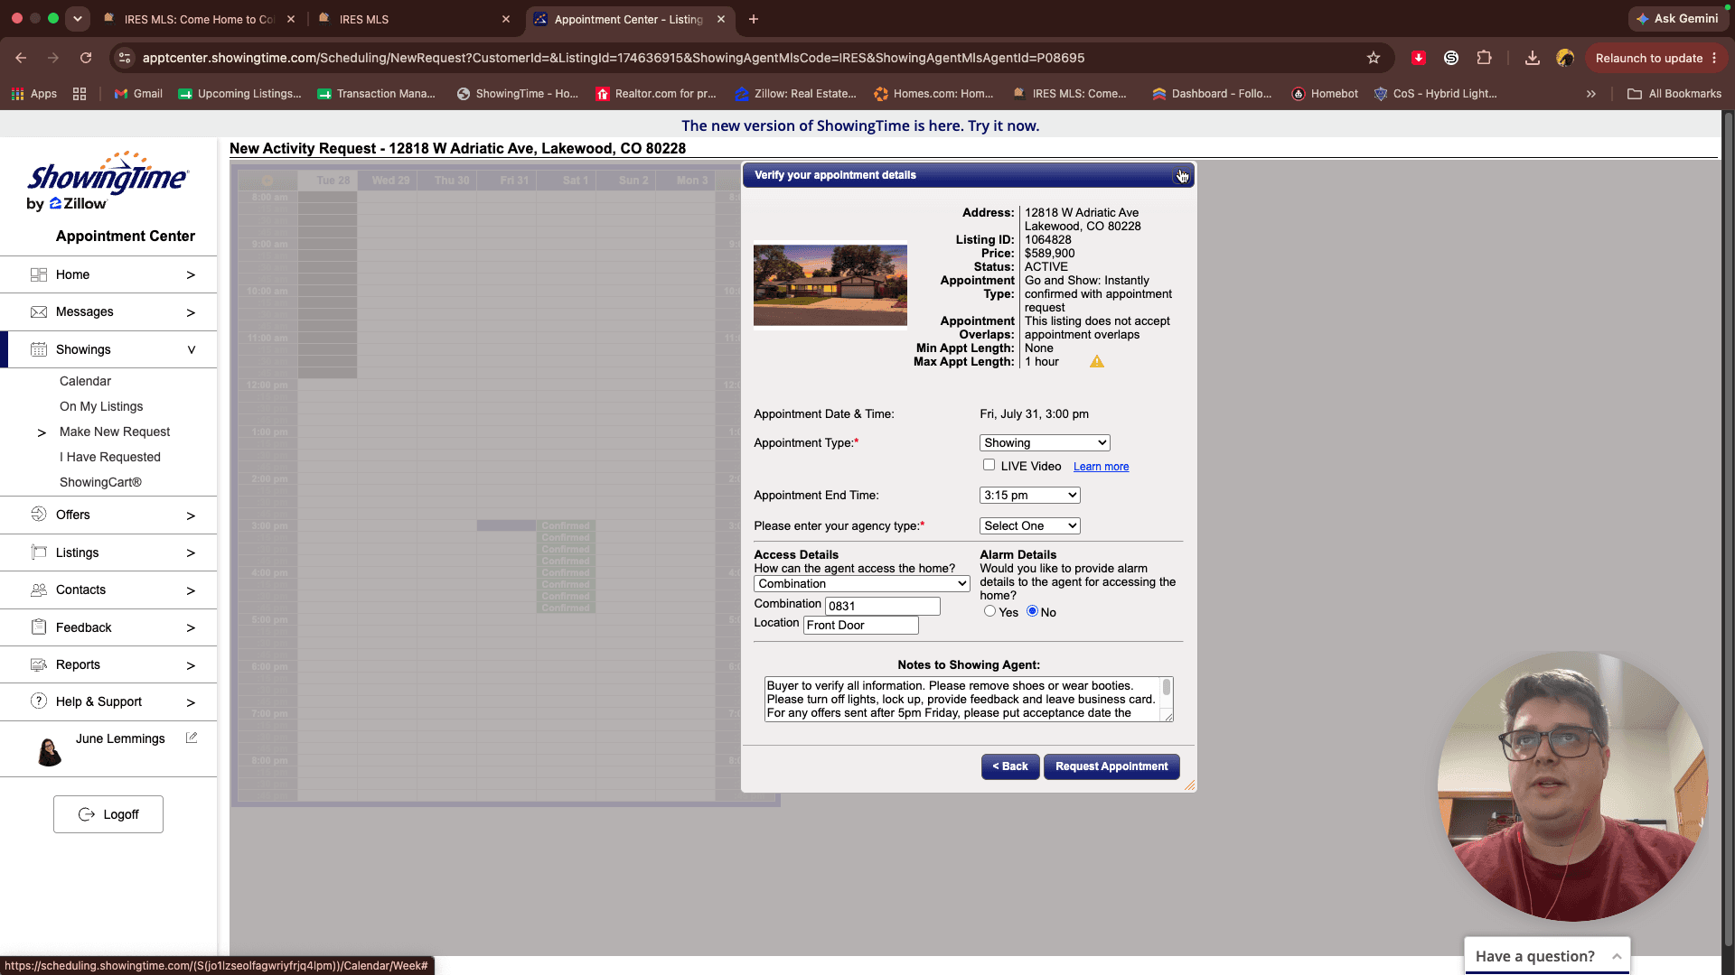Click the browser address bar URL
This screenshot has width=1735, height=975.
click(614, 58)
